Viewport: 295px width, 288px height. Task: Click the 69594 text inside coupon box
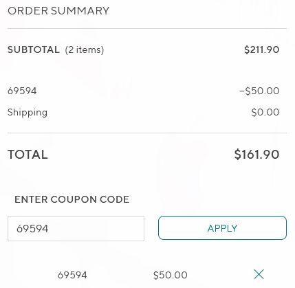click(32, 229)
